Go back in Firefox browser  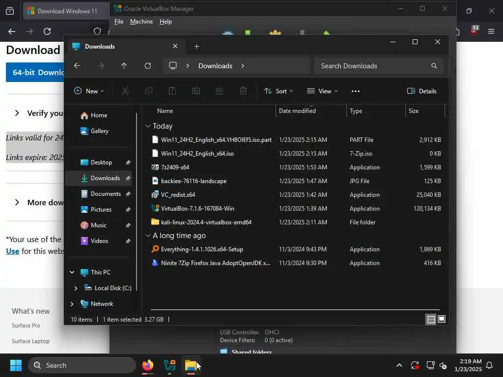pyautogui.click(x=12, y=31)
